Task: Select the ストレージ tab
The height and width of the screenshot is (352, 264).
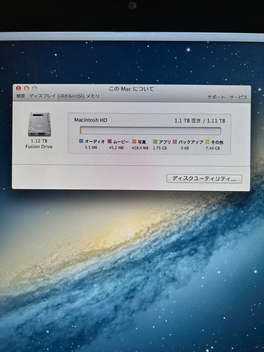Action: click(x=70, y=96)
